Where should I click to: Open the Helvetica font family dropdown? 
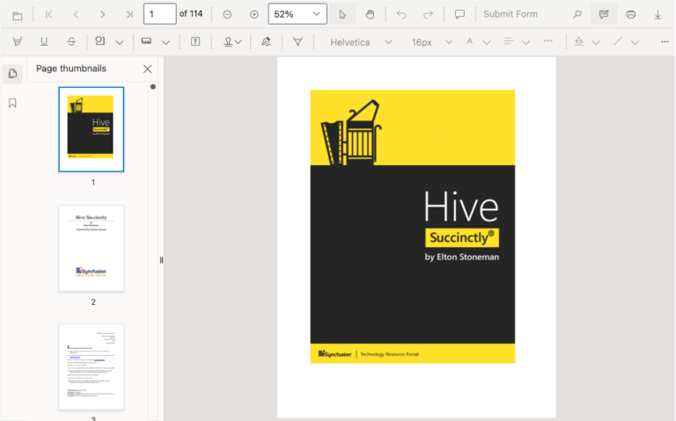click(x=360, y=42)
